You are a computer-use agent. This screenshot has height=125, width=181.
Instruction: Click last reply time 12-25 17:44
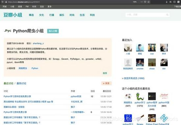point(106,102)
